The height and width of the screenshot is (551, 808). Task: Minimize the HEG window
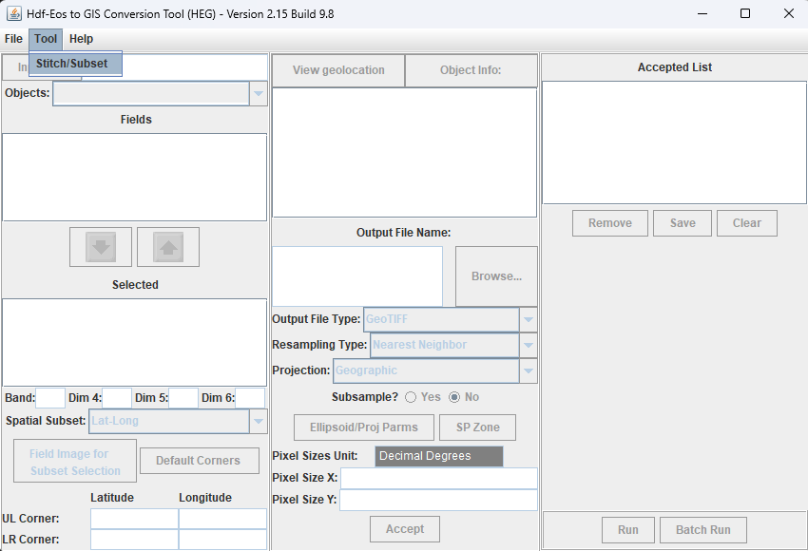702,13
